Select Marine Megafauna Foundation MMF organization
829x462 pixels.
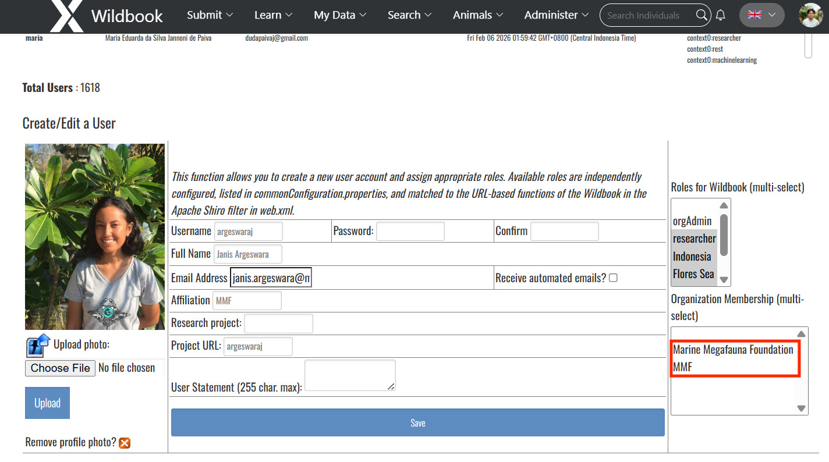point(733,358)
